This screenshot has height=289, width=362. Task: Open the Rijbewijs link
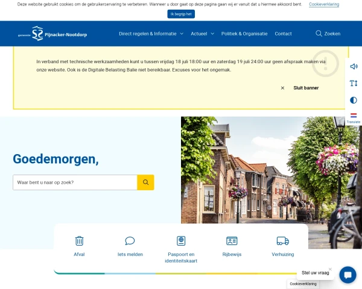click(232, 255)
